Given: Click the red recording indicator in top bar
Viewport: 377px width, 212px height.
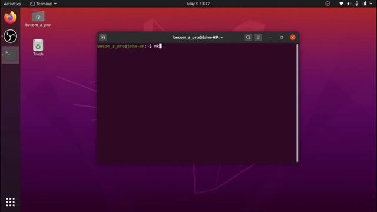Looking at the screenshot, I should [x=328, y=4].
